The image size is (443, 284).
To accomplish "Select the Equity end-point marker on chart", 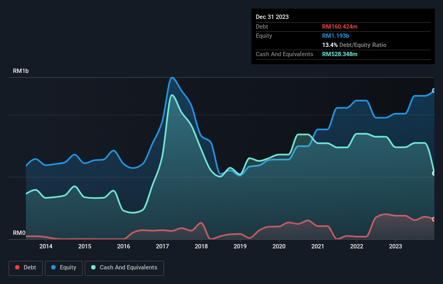I will (x=434, y=90).
